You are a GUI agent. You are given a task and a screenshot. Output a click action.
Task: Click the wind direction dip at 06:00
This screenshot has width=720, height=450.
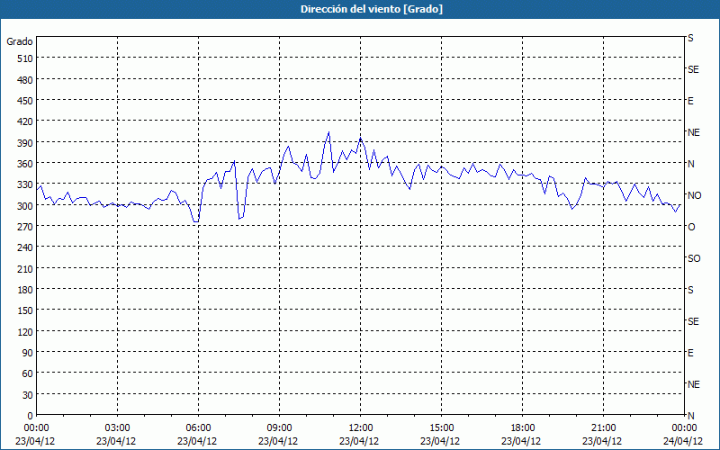196,221
